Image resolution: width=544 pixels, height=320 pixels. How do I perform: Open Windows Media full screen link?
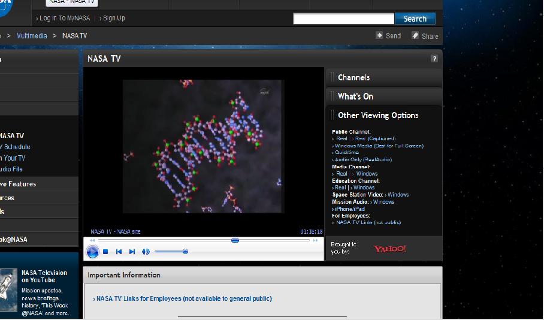[379, 146]
